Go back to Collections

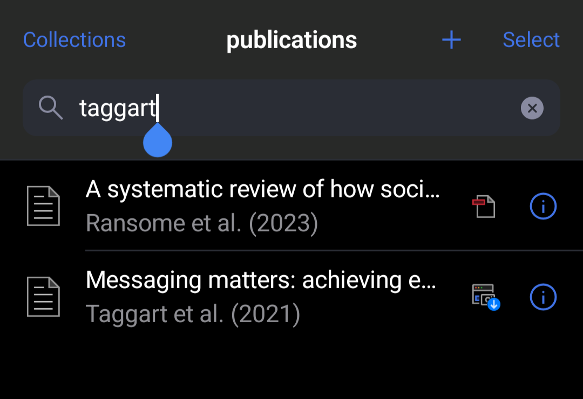coord(74,40)
